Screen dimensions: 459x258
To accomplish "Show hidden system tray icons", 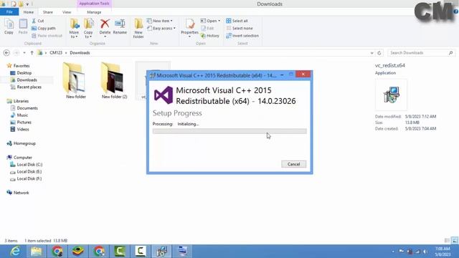I will [393, 252].
